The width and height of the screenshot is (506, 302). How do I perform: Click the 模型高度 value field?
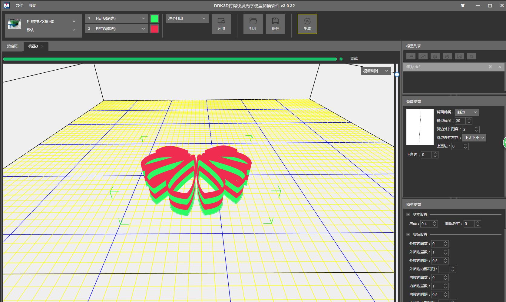tap(460, 121)
